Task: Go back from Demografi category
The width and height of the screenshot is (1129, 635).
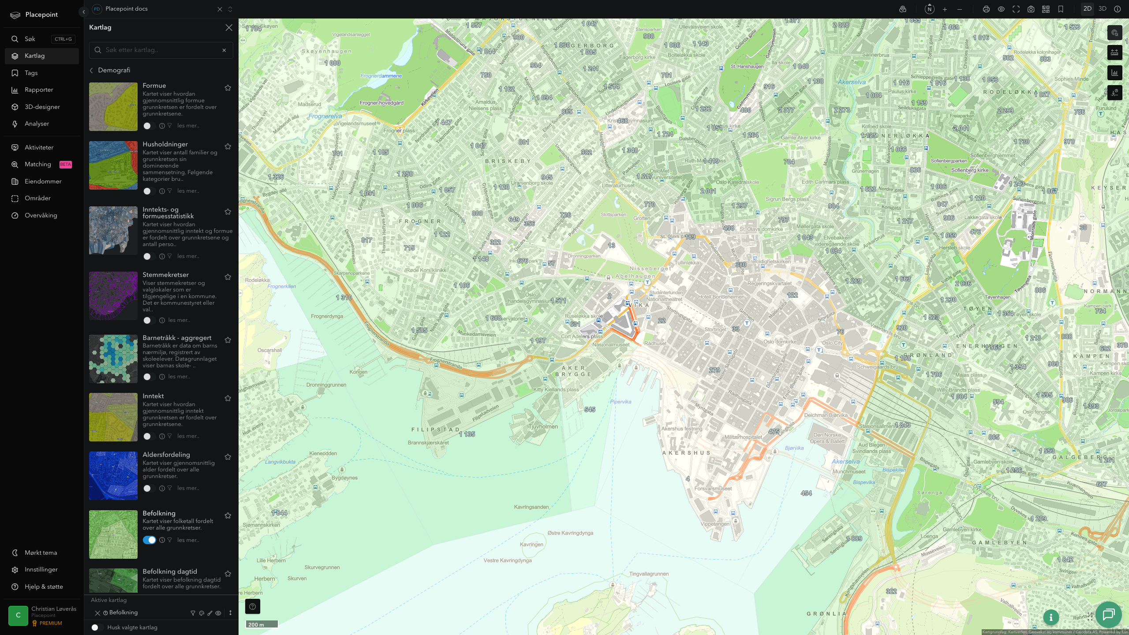Action: click(x=91, y=71)
